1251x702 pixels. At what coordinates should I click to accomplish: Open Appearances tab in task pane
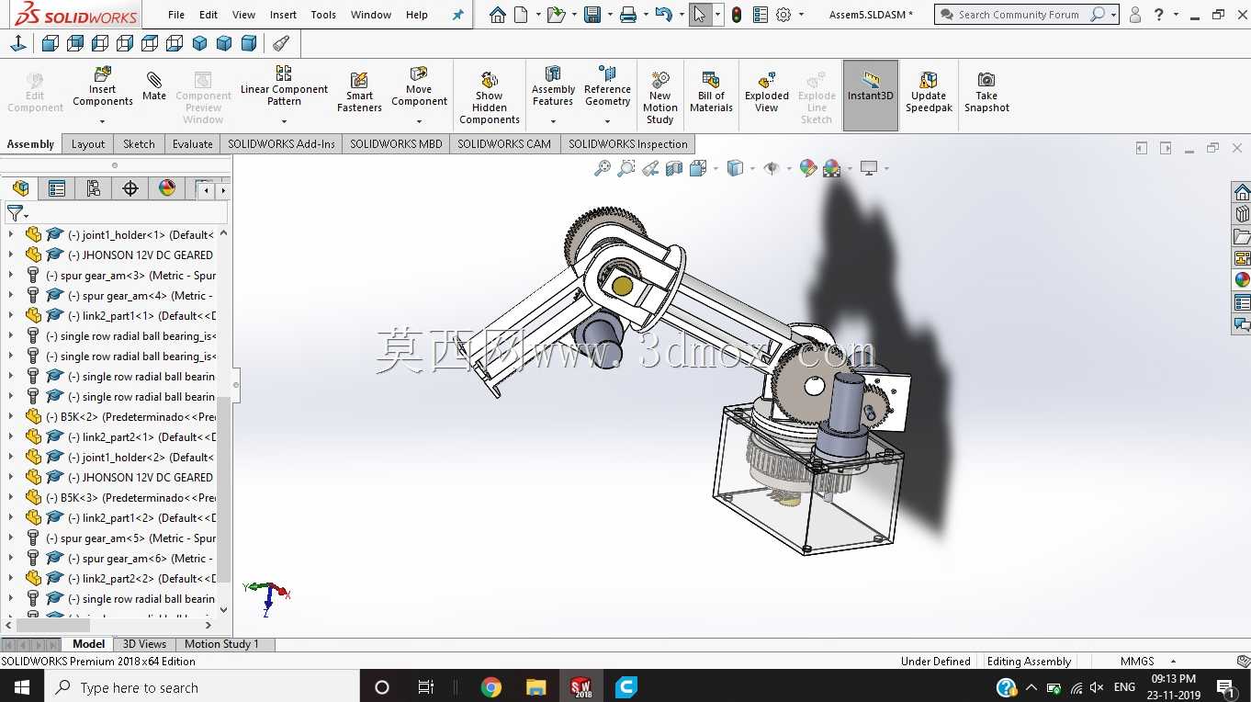(1242, 279)
